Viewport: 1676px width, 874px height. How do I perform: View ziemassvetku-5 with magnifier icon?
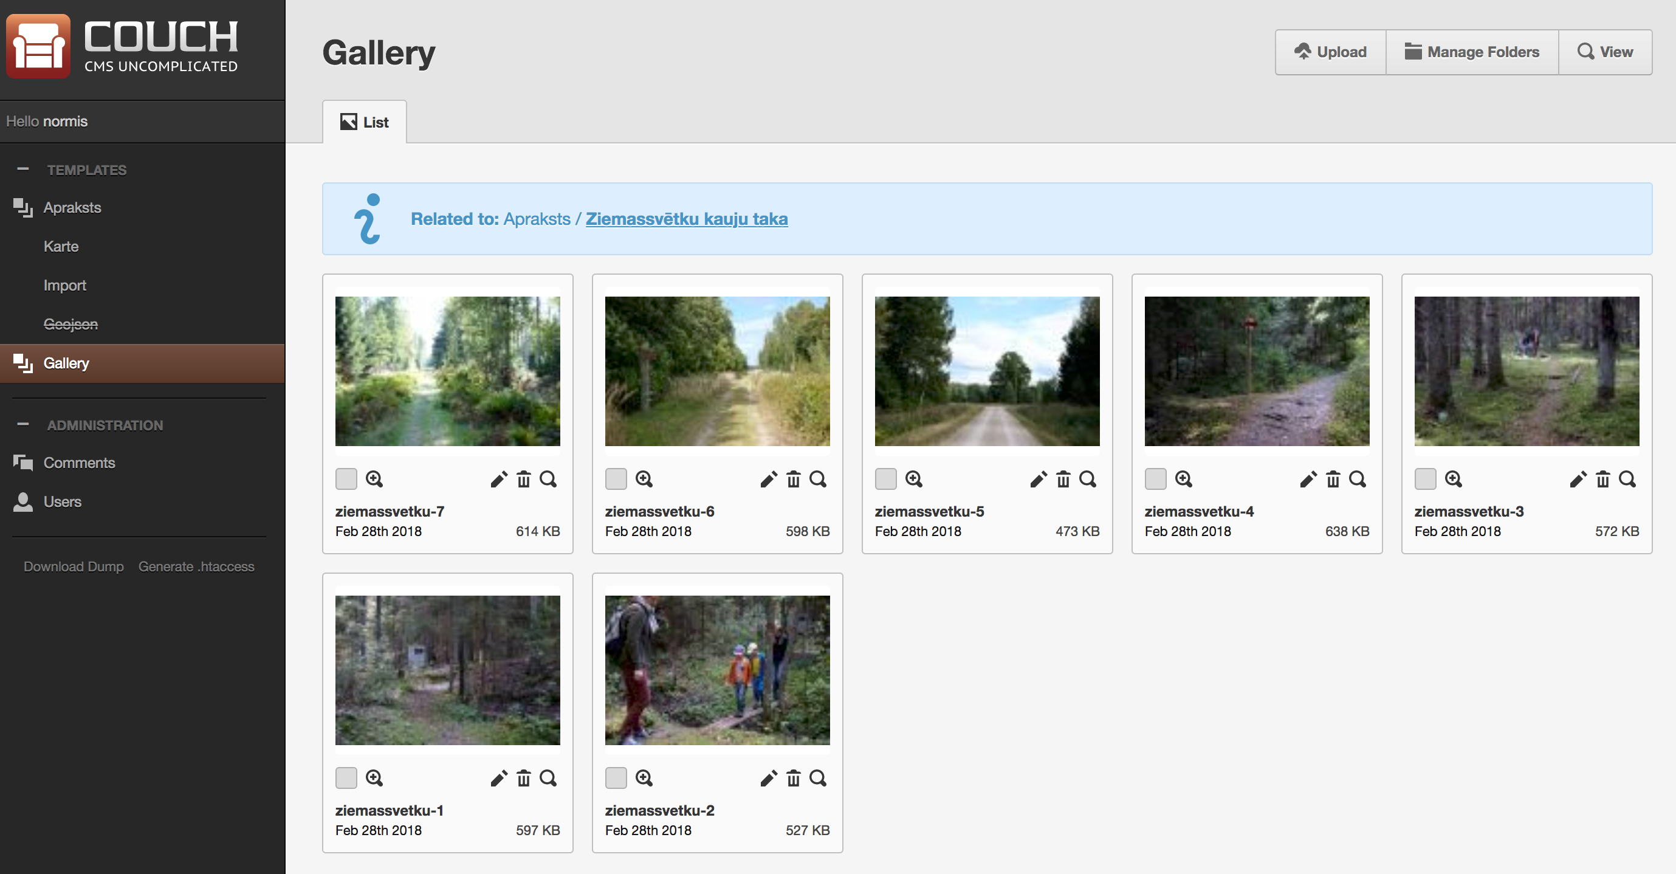[1088, 479]
